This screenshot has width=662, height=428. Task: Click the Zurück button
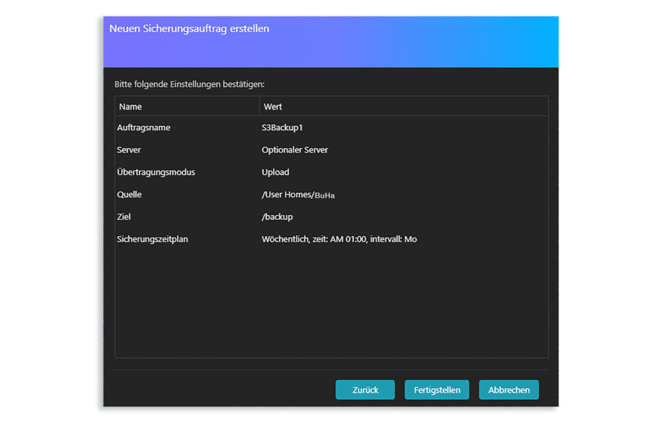pos(365,390)
